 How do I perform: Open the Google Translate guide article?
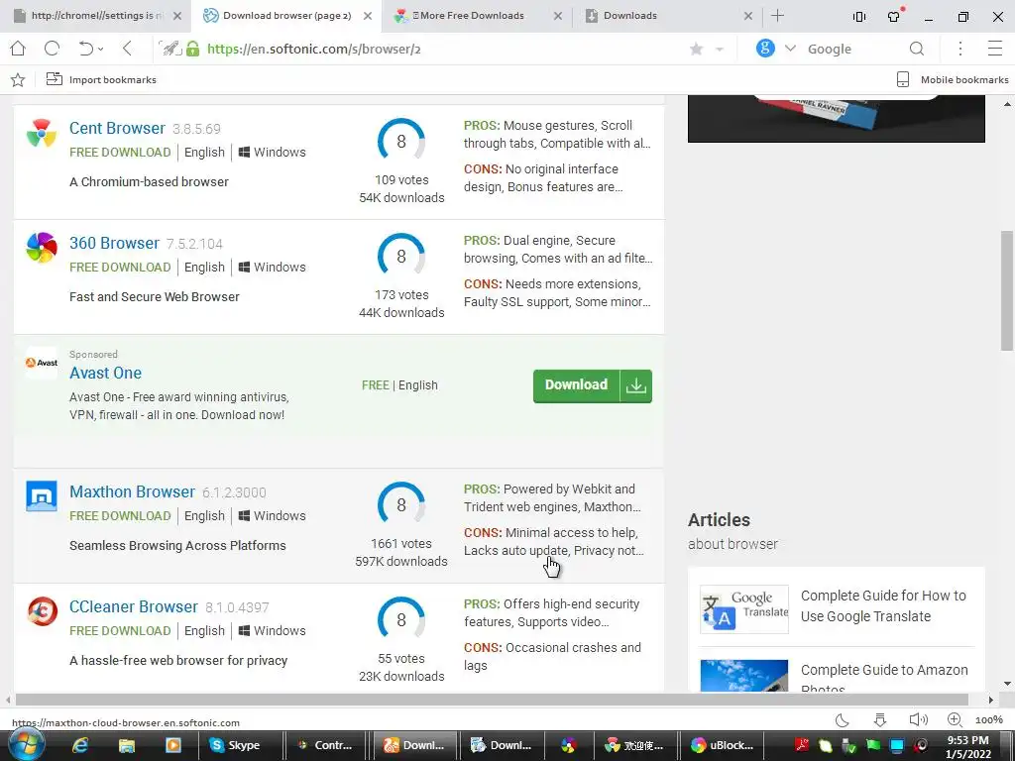[x=883, y=605]
